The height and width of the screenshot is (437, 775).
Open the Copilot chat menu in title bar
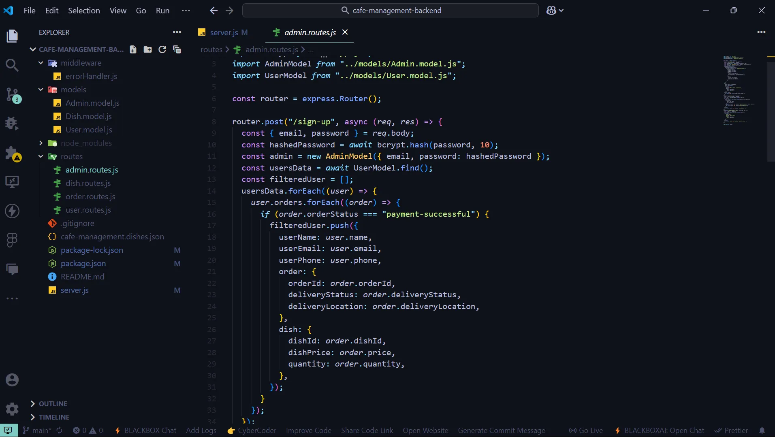[555, 11]
